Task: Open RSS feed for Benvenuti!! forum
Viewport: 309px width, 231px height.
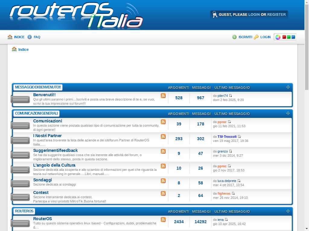Action: 163,96
